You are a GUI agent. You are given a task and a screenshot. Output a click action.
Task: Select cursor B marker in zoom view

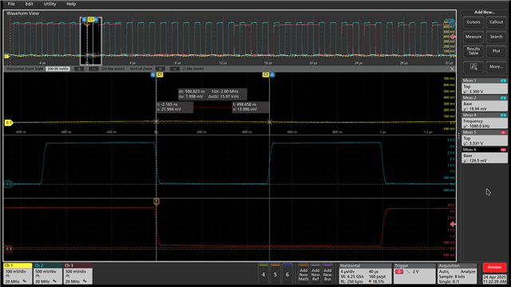pos(153,75)
